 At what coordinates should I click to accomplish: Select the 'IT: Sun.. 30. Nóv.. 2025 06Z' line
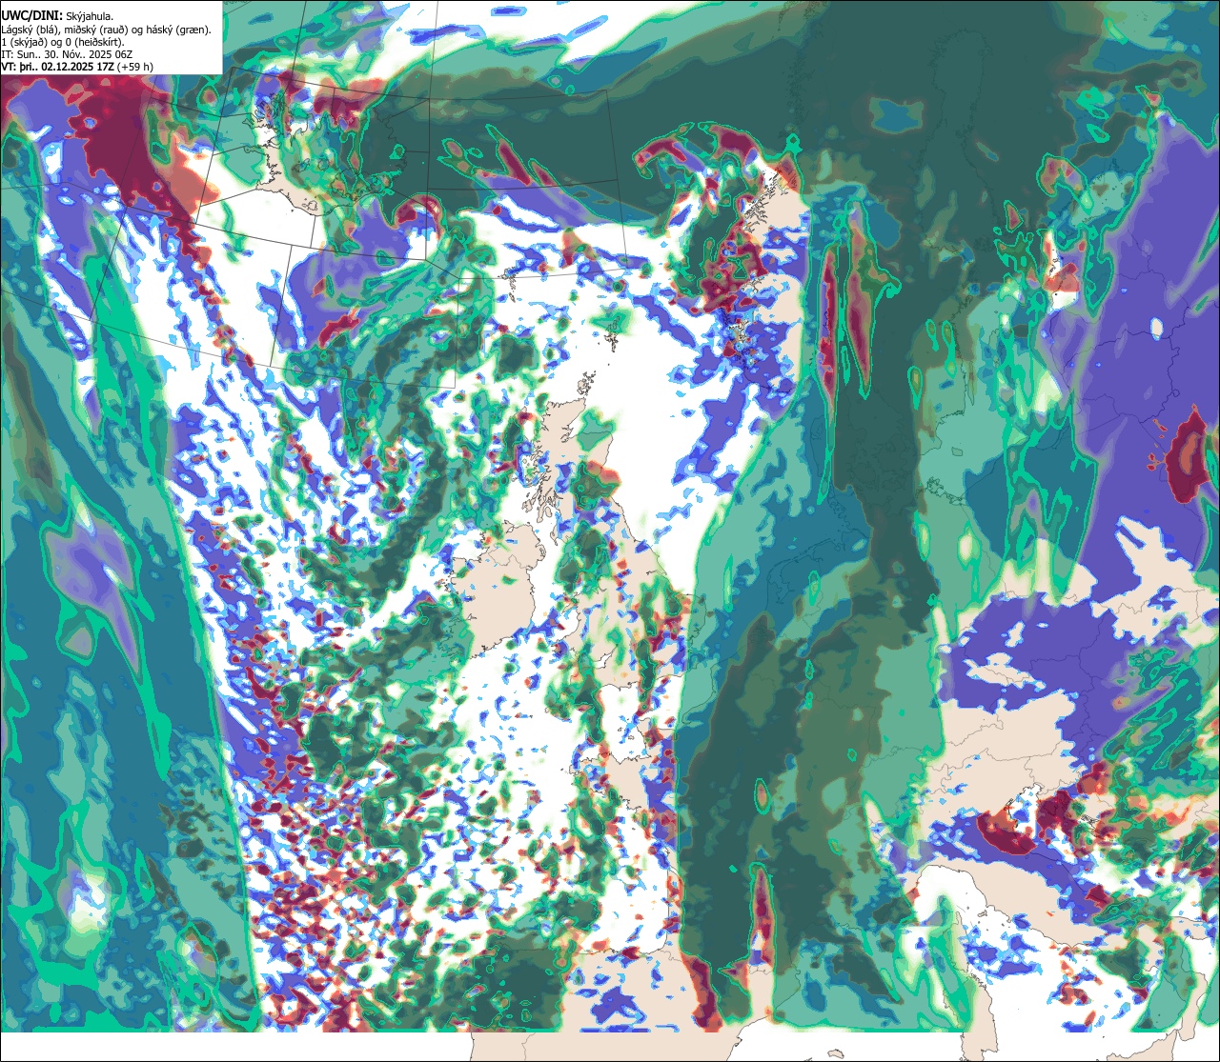coord(67,54)
